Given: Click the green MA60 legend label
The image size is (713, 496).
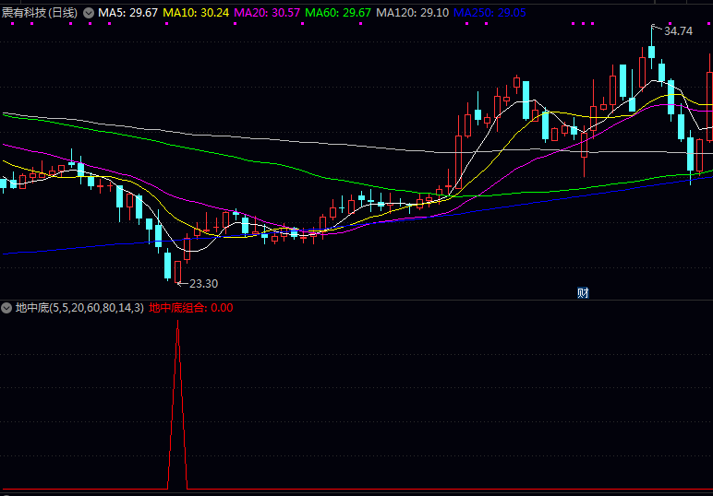Looking at the screenshot, I should point(337,13).
